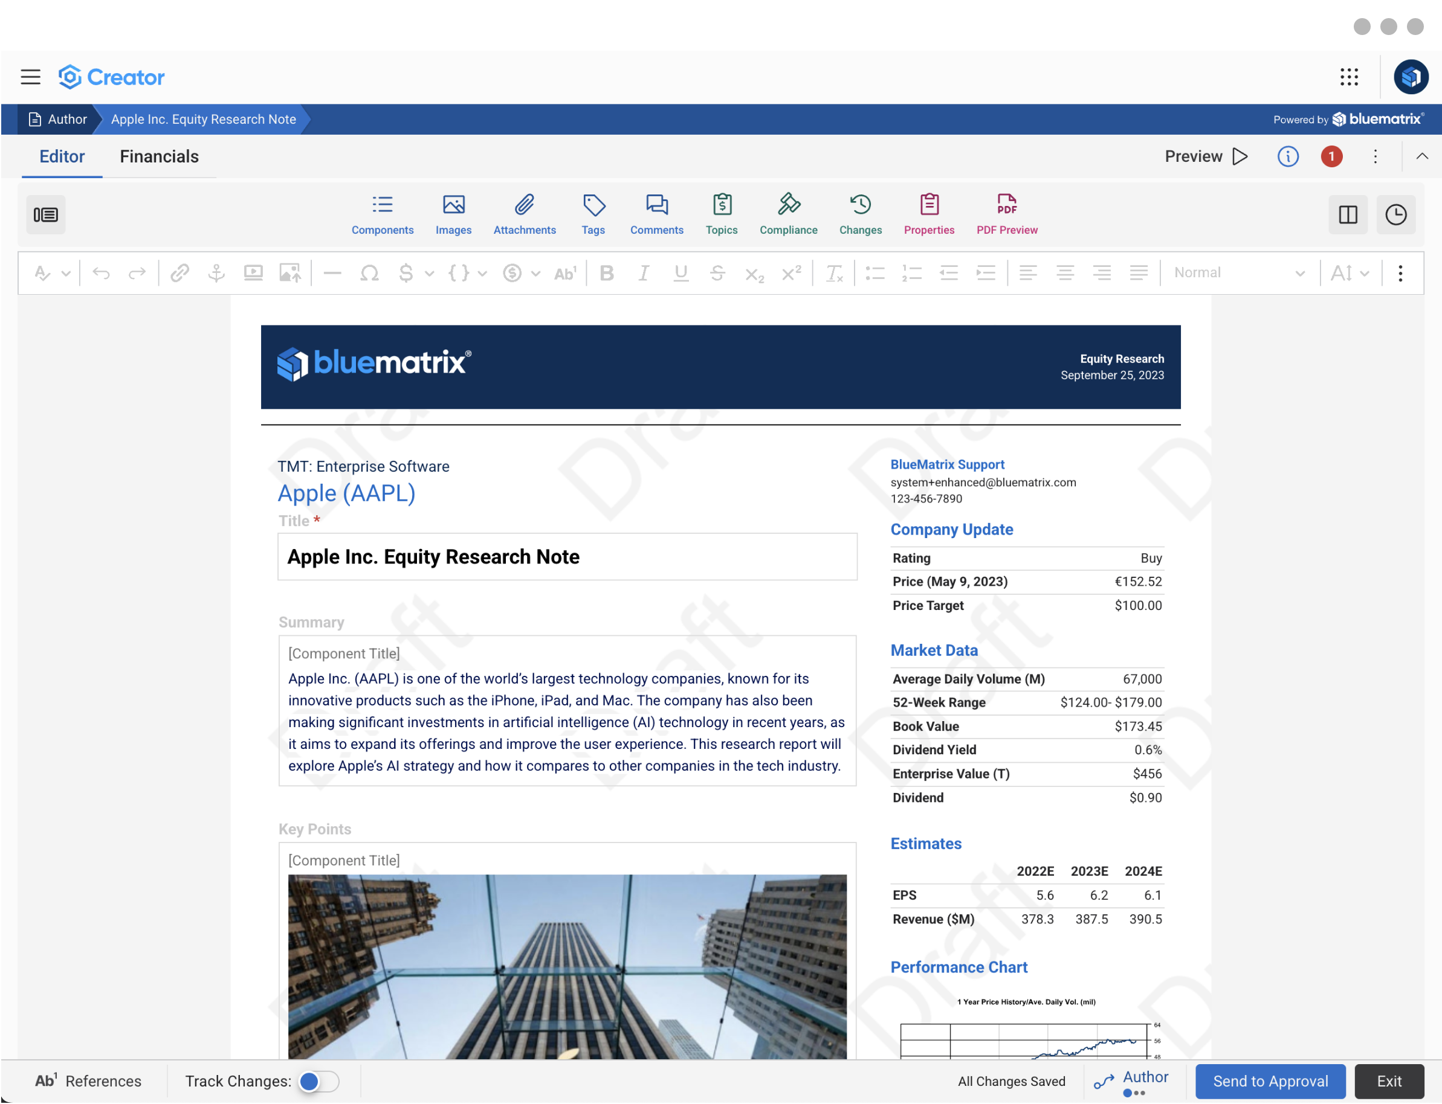Click the Author workflow stage link
Screen dimensions: 1442x1104
[1131, 1081]
